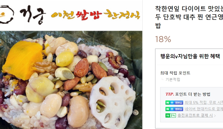Screen dimensions: 223x129
Task: Click the indent marker before 기본적립
Action: (x=163, y=79)
